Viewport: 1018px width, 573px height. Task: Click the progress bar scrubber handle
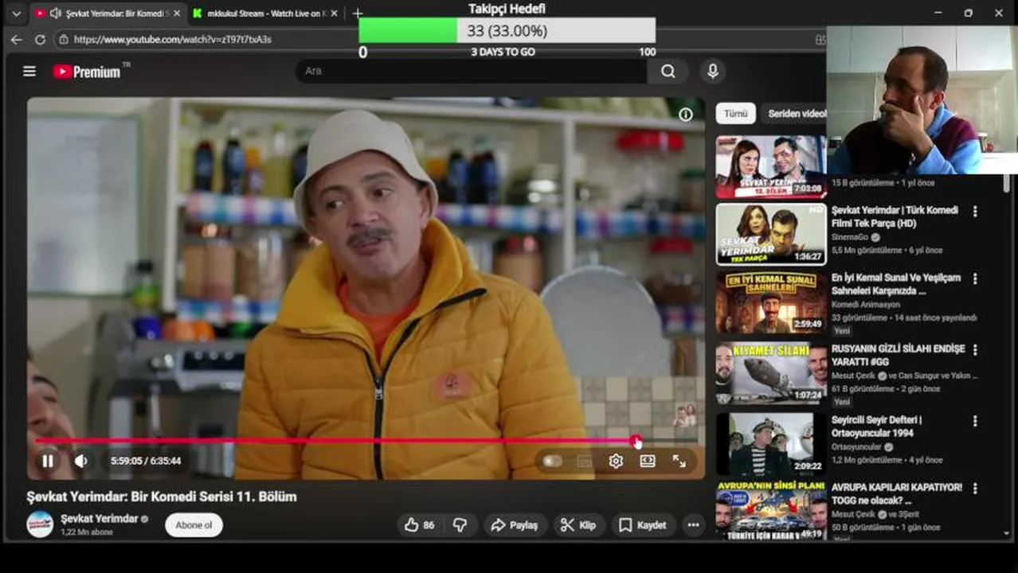pos(636,440)
